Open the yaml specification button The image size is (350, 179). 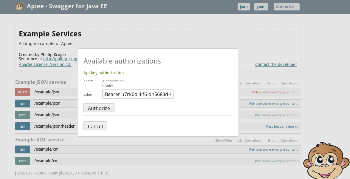pyautogui.click(x=261, y=7)
